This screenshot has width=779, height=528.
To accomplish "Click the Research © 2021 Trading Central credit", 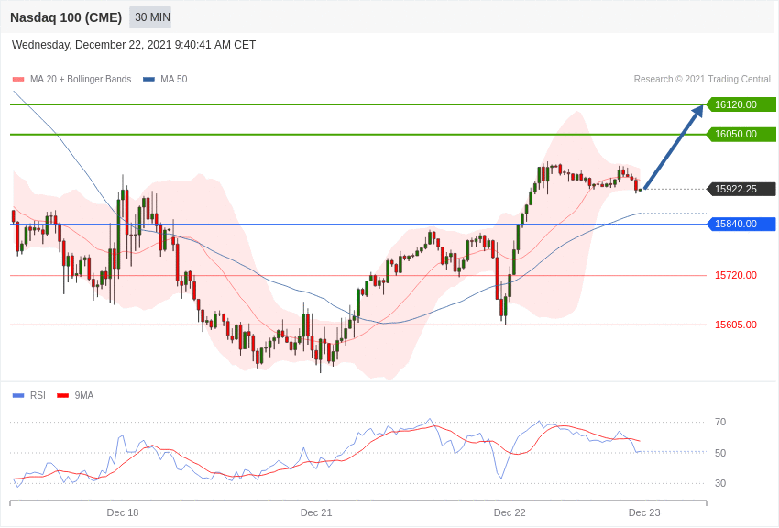I will coord(702,80).
